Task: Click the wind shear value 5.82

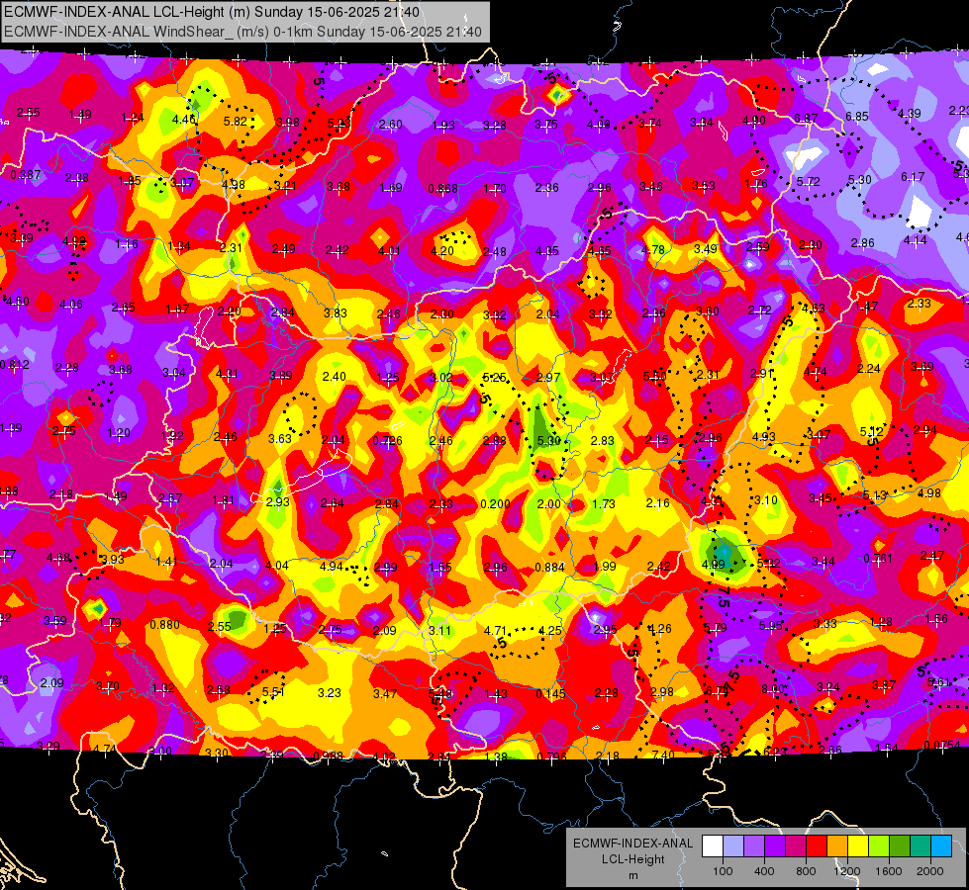Action: [x=236, y=121]
